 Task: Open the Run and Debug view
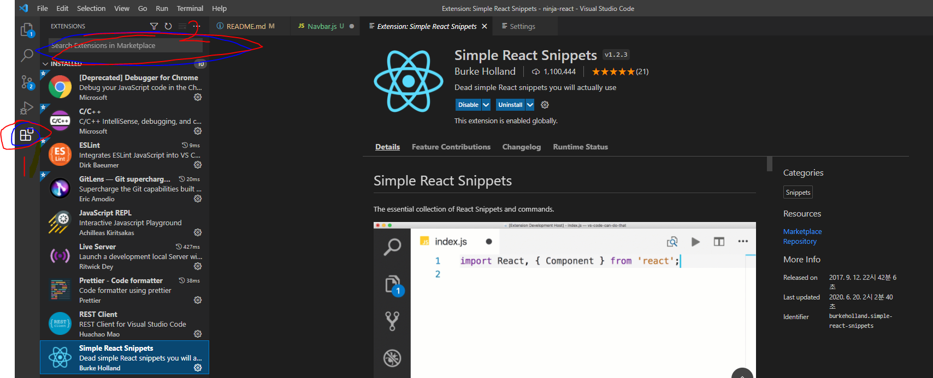pos(27,108)
